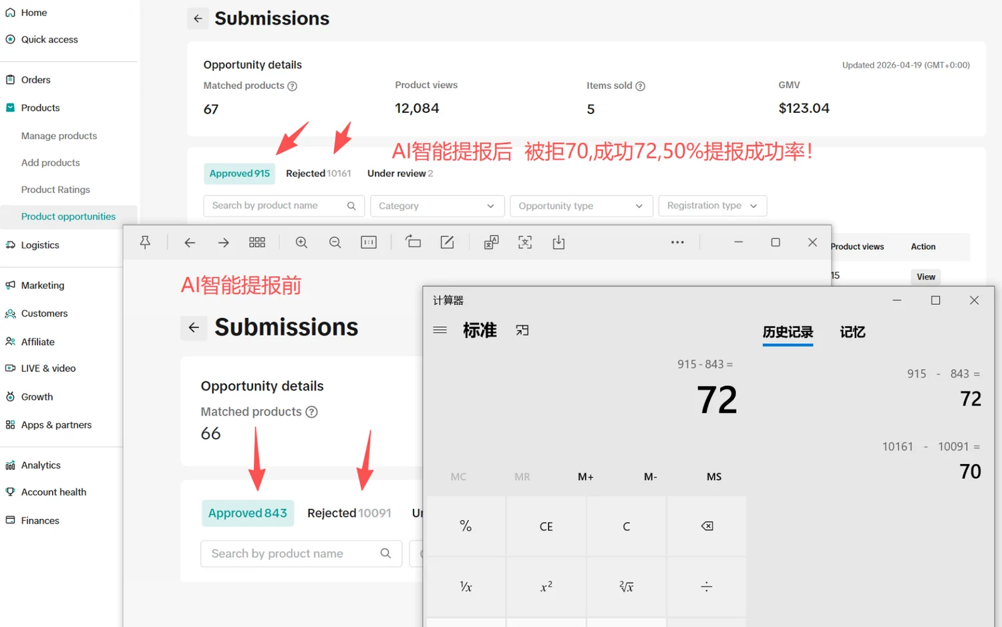
Task: Select the Approved 915 tab
Action: (x=240, y=174)
